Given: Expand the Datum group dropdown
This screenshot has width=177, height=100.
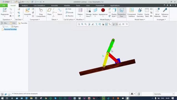Looking at the screenshot, I should (55, 19).
